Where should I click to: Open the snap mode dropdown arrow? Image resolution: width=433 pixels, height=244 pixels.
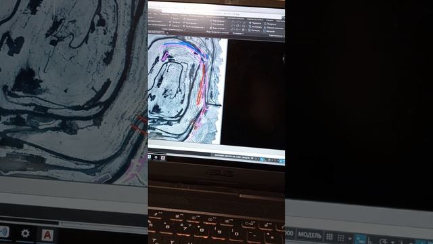[x=350, y=238]
